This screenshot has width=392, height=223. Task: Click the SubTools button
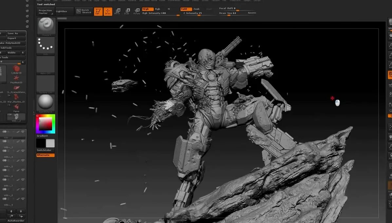coord(13,48)
